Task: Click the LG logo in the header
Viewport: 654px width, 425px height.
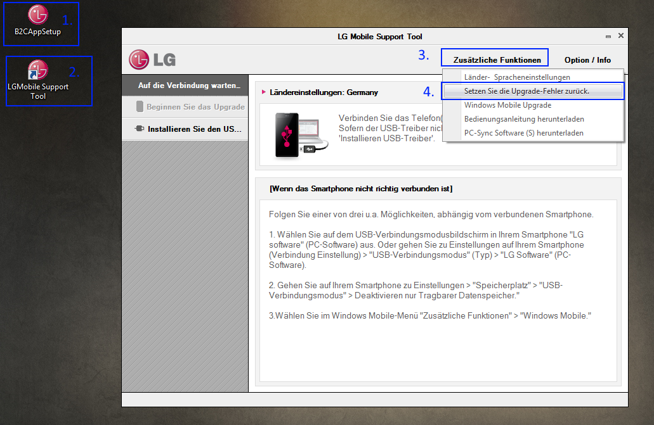Action: (x=152, y=60)
